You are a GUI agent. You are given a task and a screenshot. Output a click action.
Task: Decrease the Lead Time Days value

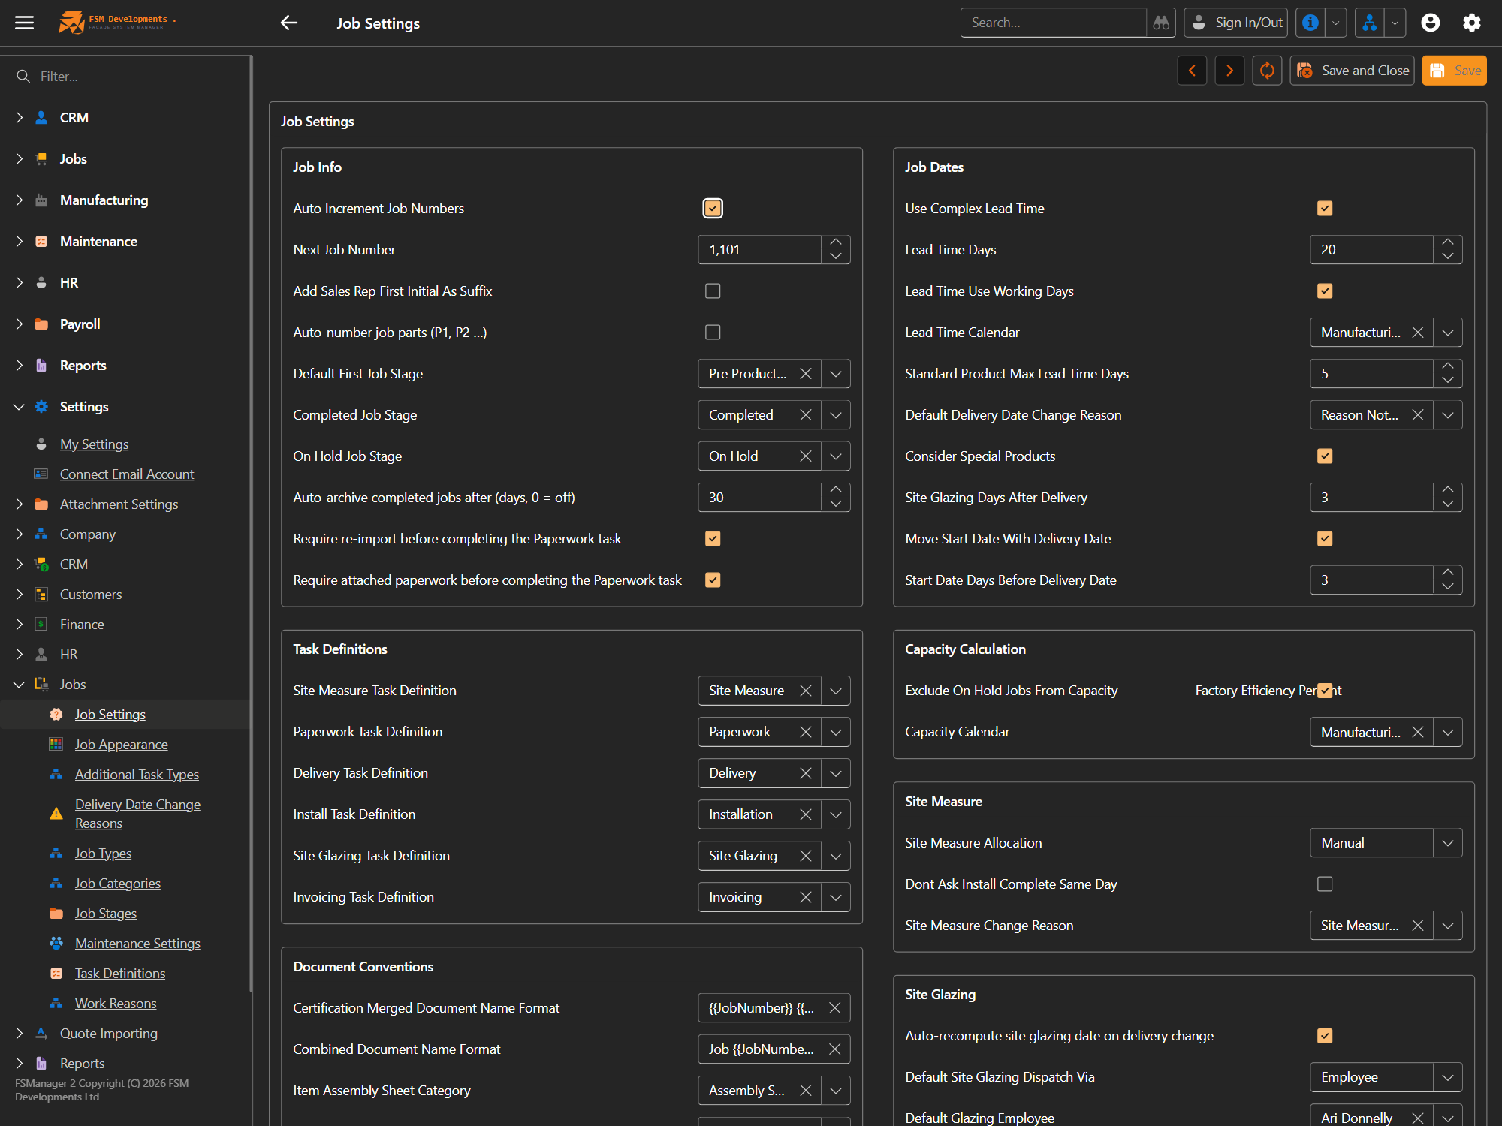1447,257
